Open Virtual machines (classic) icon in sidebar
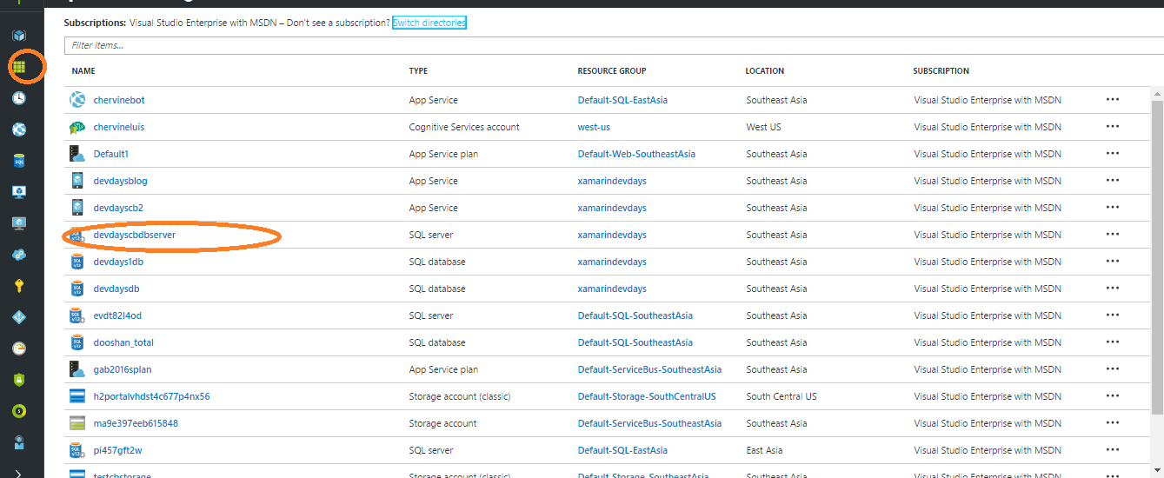The image size is (1164, 478). point(19,192)
